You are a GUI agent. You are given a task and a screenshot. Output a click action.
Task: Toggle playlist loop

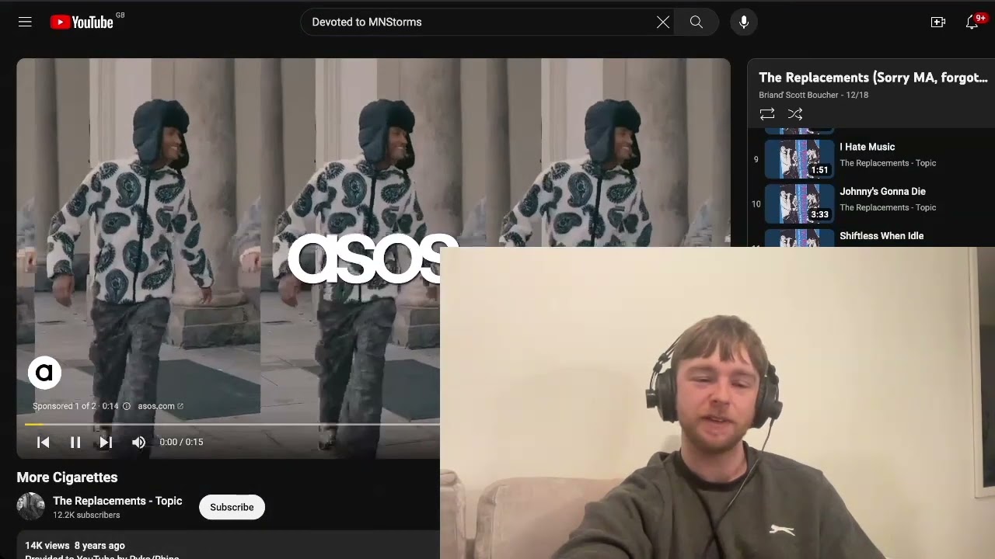[767, 114]
